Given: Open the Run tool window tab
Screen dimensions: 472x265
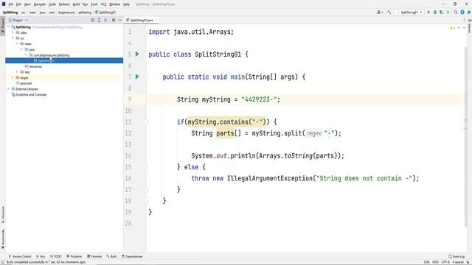Looking at the screenshot, I should pyautogui.click(x=41, y=256).
